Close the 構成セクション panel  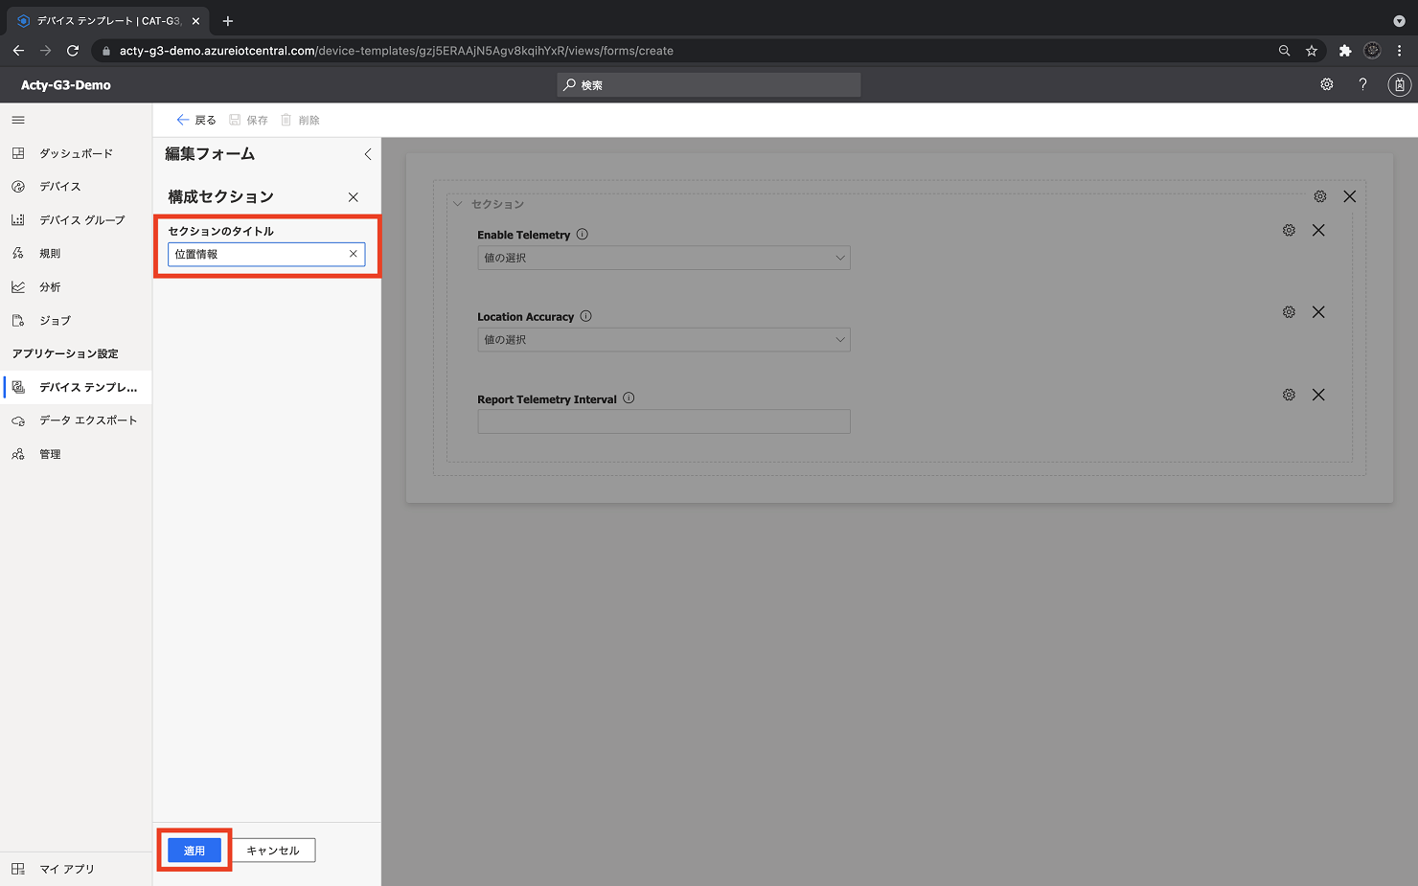coord(354,197)
